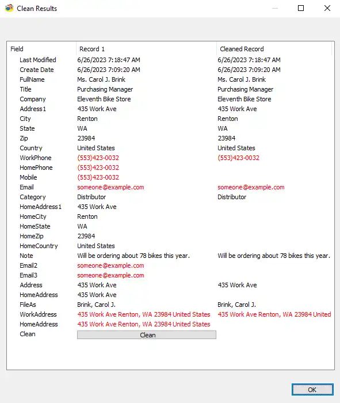Select the Address field label
Screen dimensions: 340x403
click(31, 285)
